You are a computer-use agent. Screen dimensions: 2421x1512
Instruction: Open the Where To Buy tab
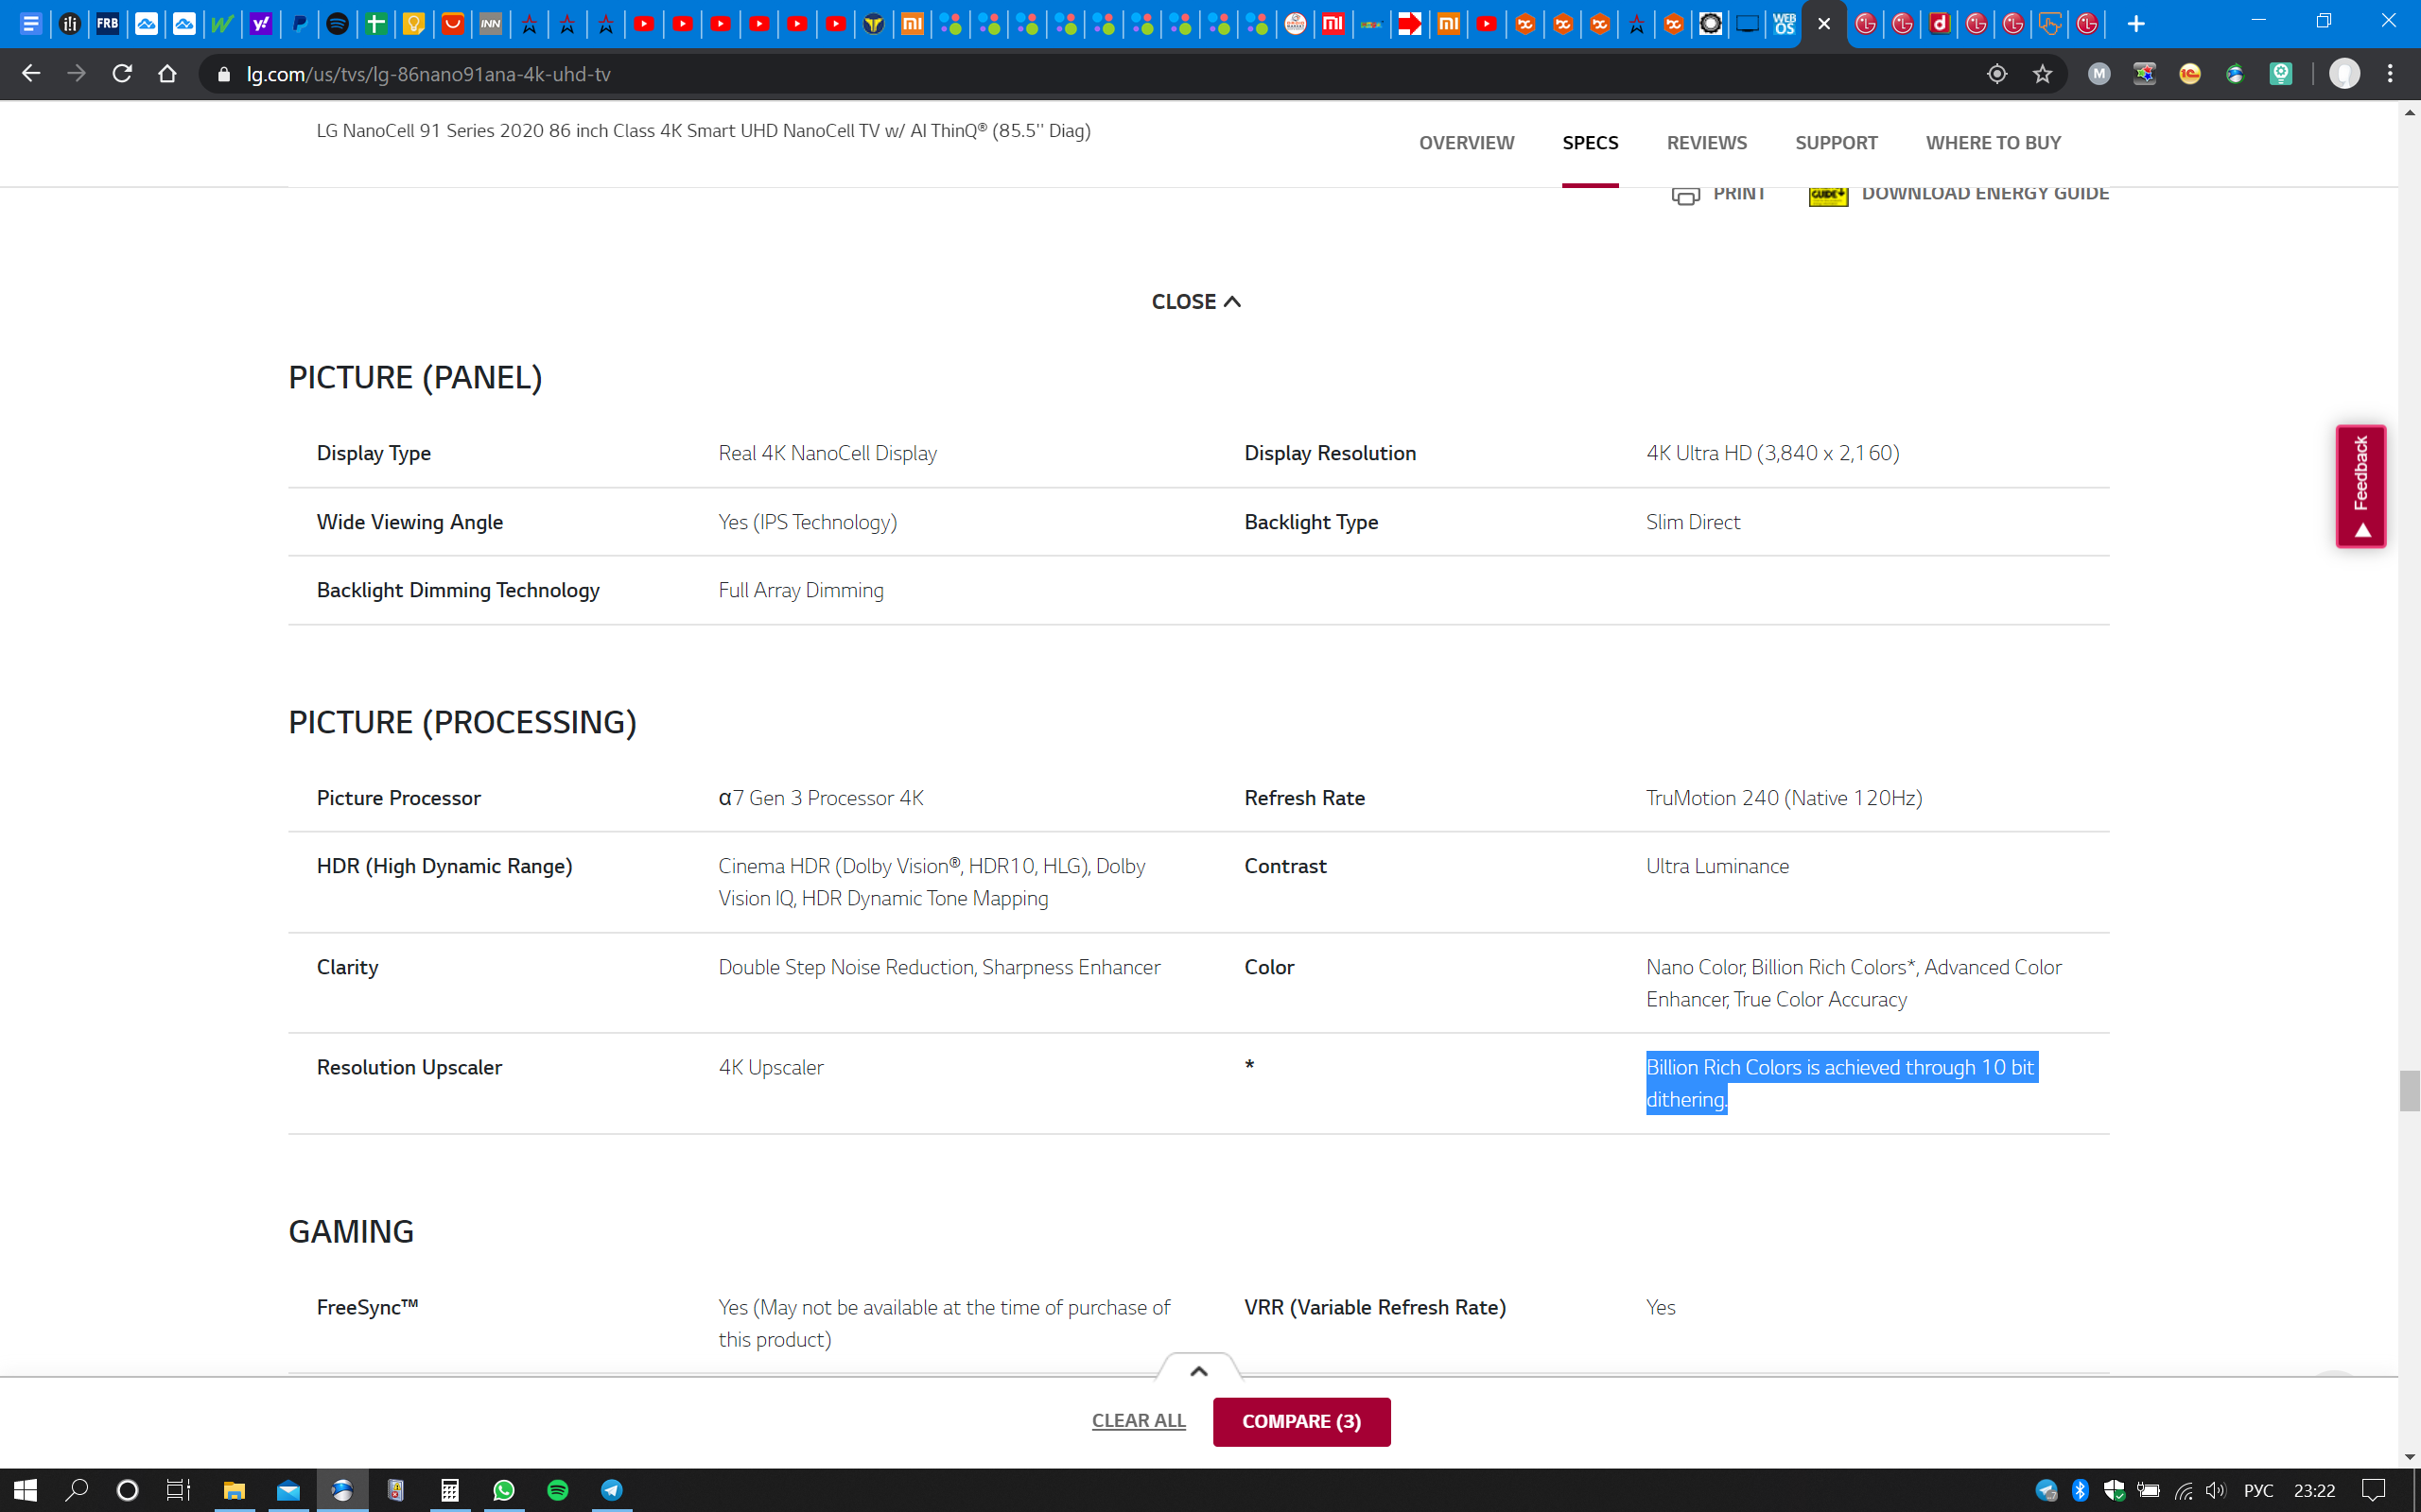1993,143
